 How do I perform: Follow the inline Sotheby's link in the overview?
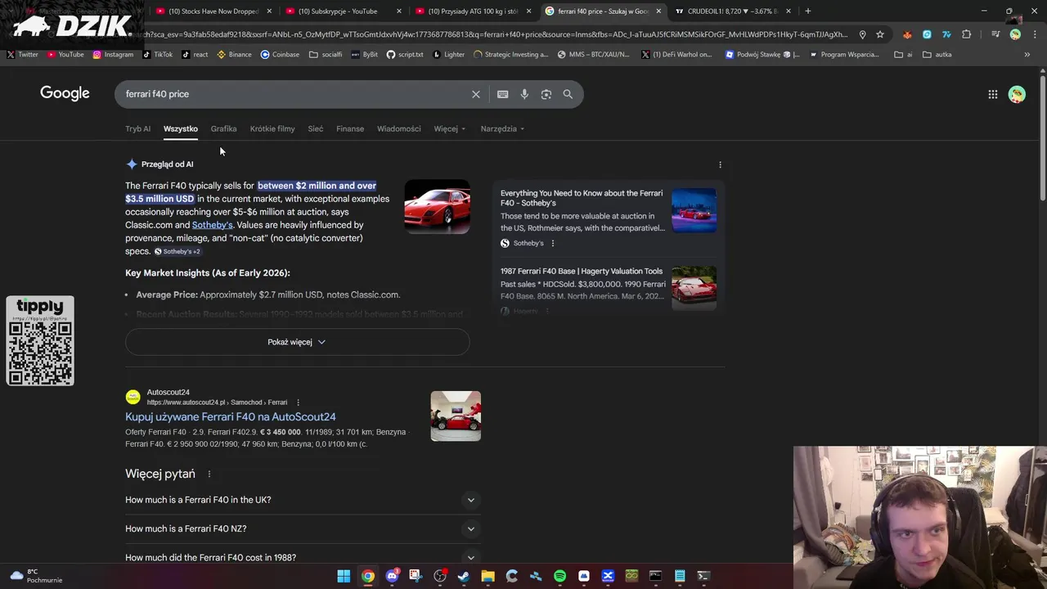(212, 225)
